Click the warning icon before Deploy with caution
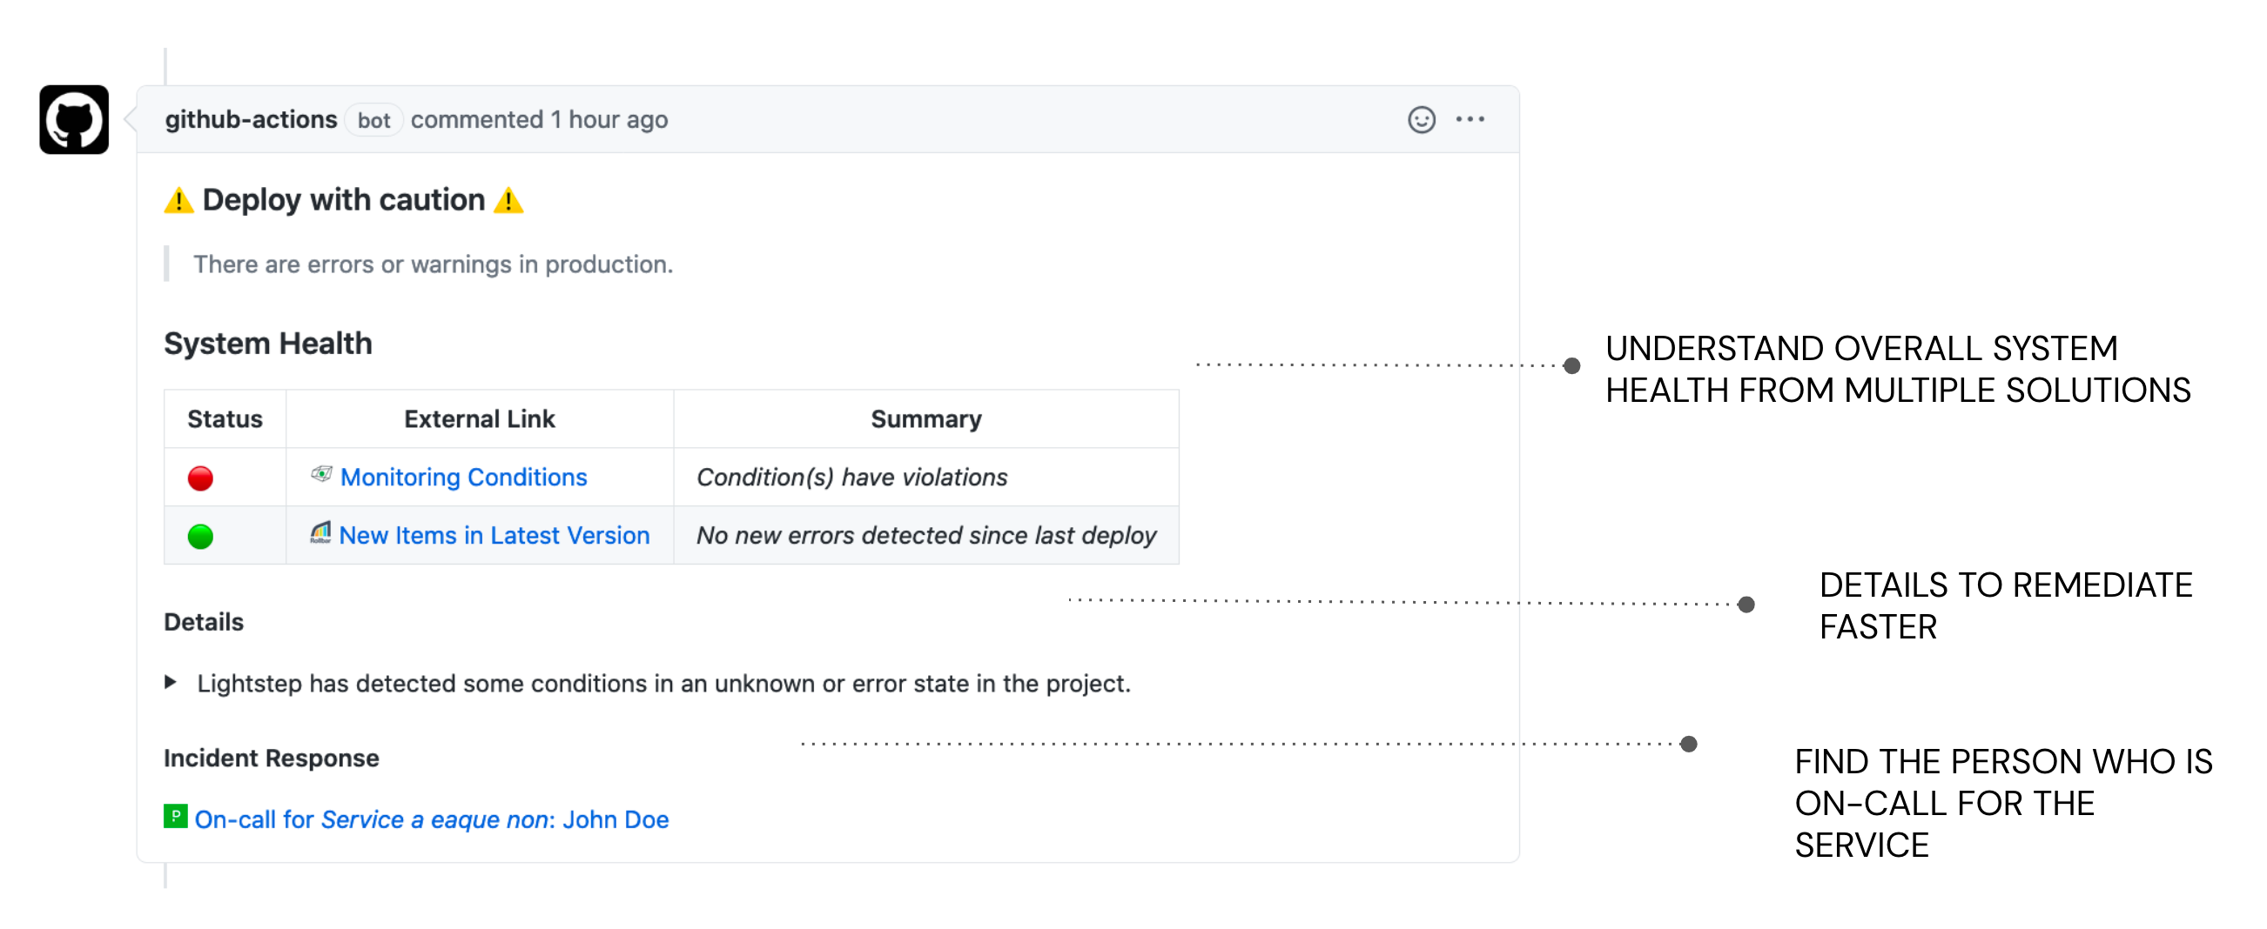Image resolution: width=2267 pixels, height=929 pixels. (178, 200)
